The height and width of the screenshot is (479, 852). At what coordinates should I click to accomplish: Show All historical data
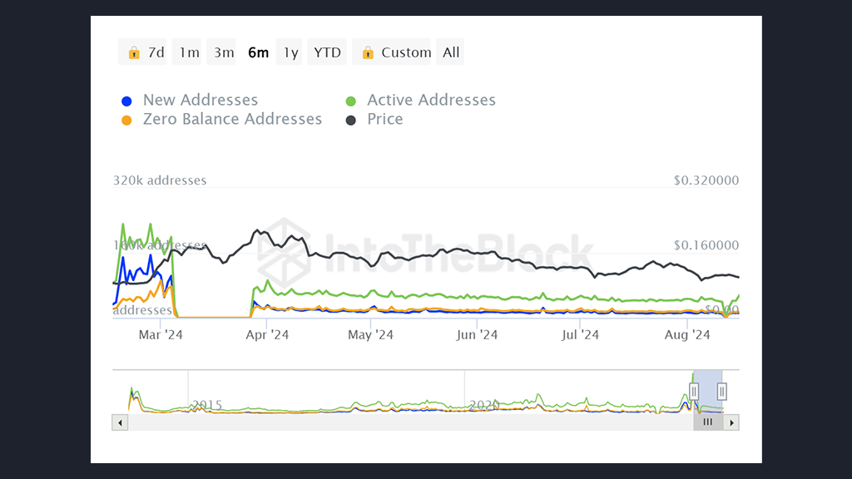click(x=451, y=52)
